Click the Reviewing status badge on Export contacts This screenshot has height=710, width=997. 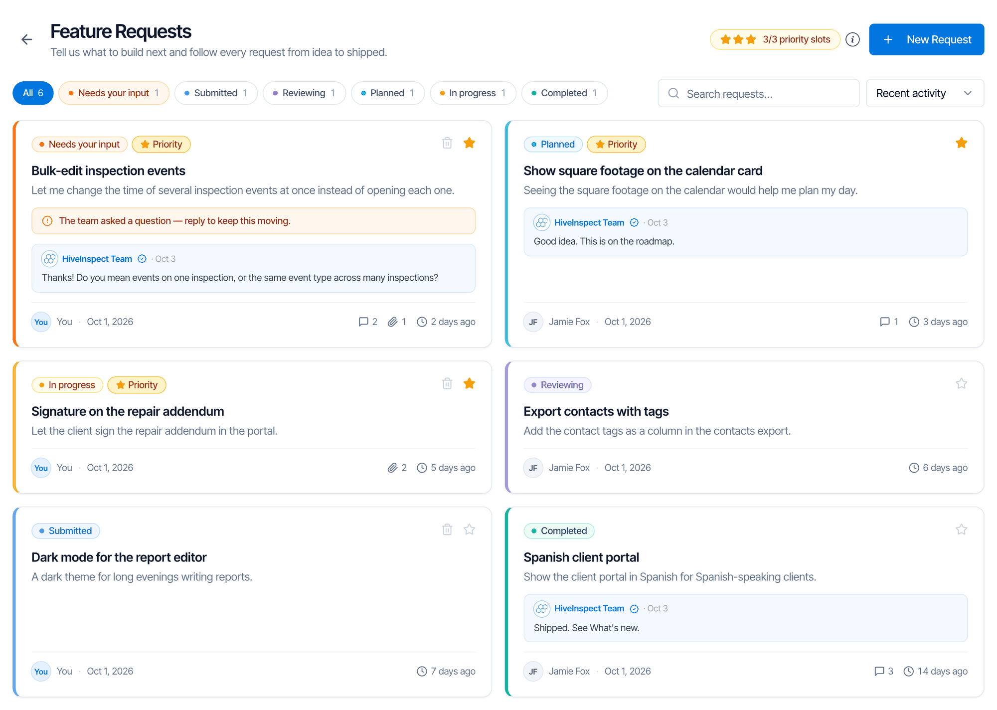click(x=557, y=385)
